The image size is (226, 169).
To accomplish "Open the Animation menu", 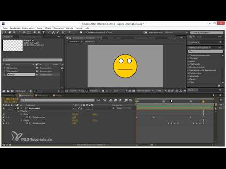I will pos(58,28).
